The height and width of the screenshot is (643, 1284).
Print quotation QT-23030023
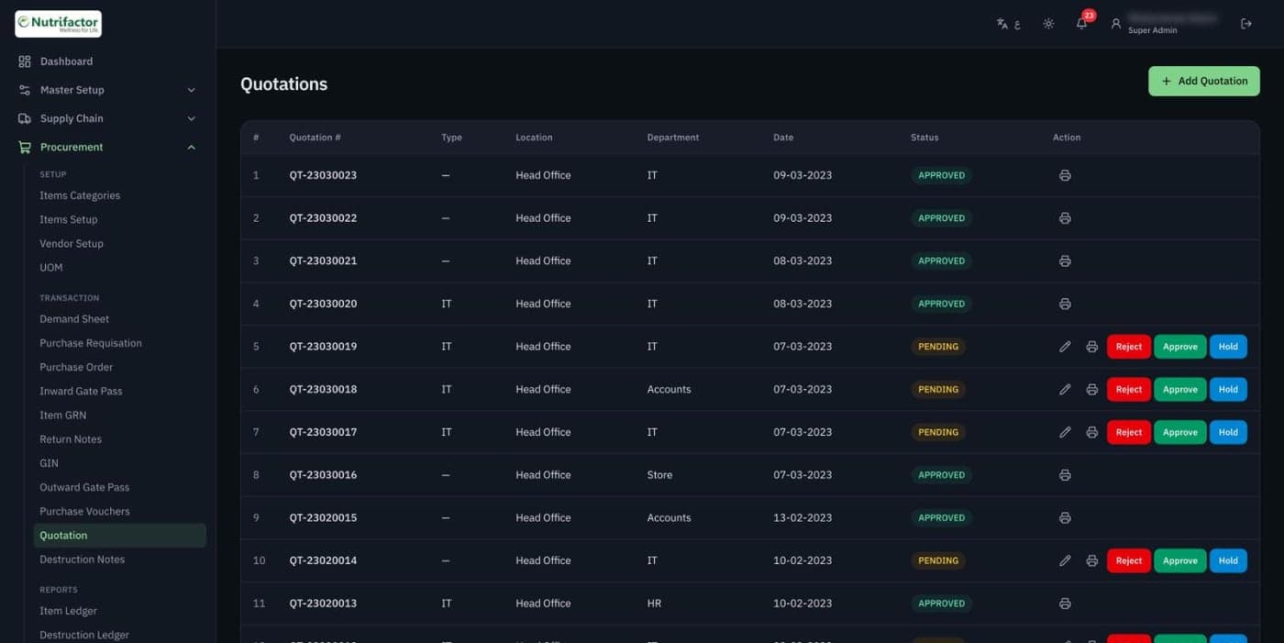point(1065,175)
